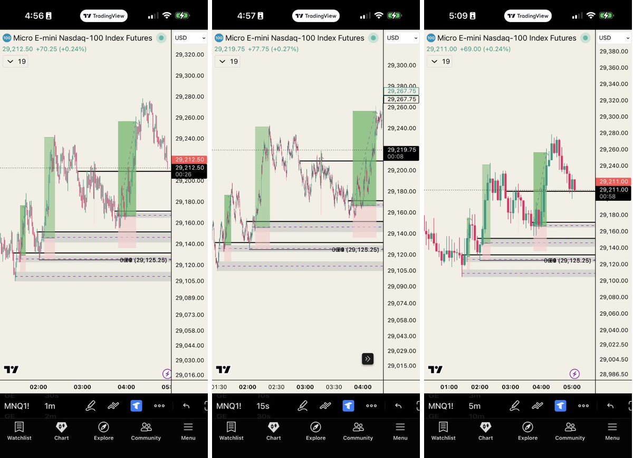Tap the green market status dot on the 15s chart

pyautogui.click(x=373, y=38)
